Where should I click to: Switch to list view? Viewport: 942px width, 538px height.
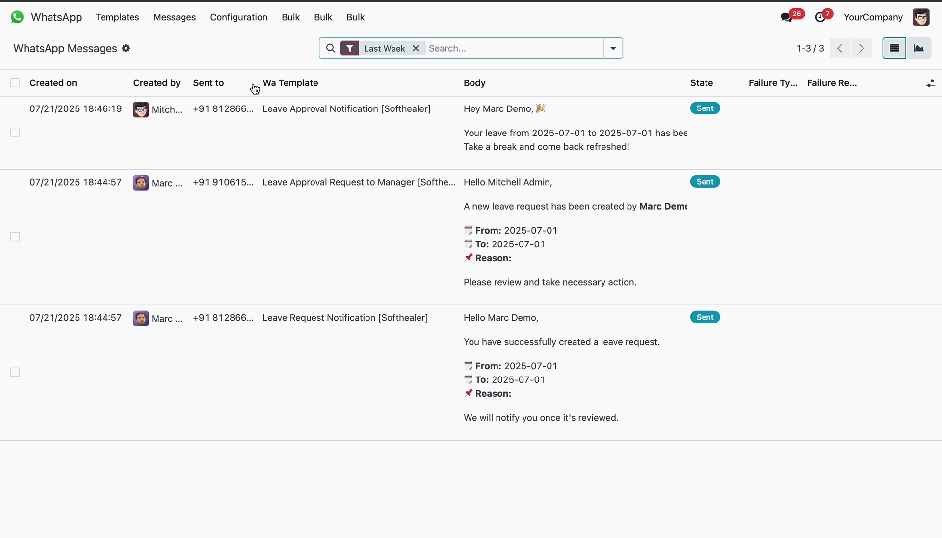[x=894, y=48]
